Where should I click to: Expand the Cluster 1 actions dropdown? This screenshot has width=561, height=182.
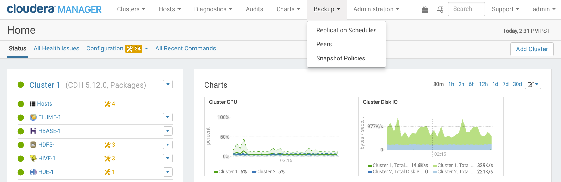tap(168, 85)
